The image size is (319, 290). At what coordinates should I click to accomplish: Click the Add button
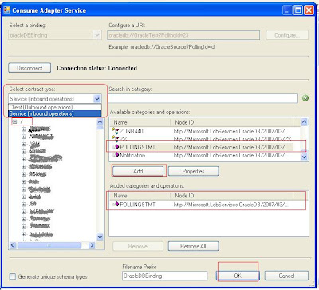(x=138, y=171)
